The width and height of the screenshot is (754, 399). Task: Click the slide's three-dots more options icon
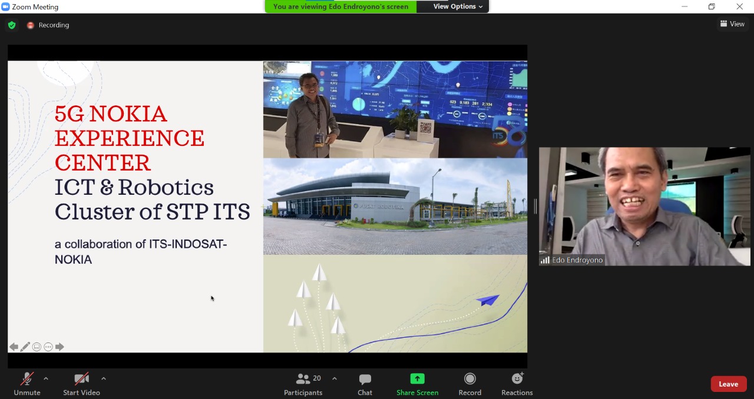[48, 347]
